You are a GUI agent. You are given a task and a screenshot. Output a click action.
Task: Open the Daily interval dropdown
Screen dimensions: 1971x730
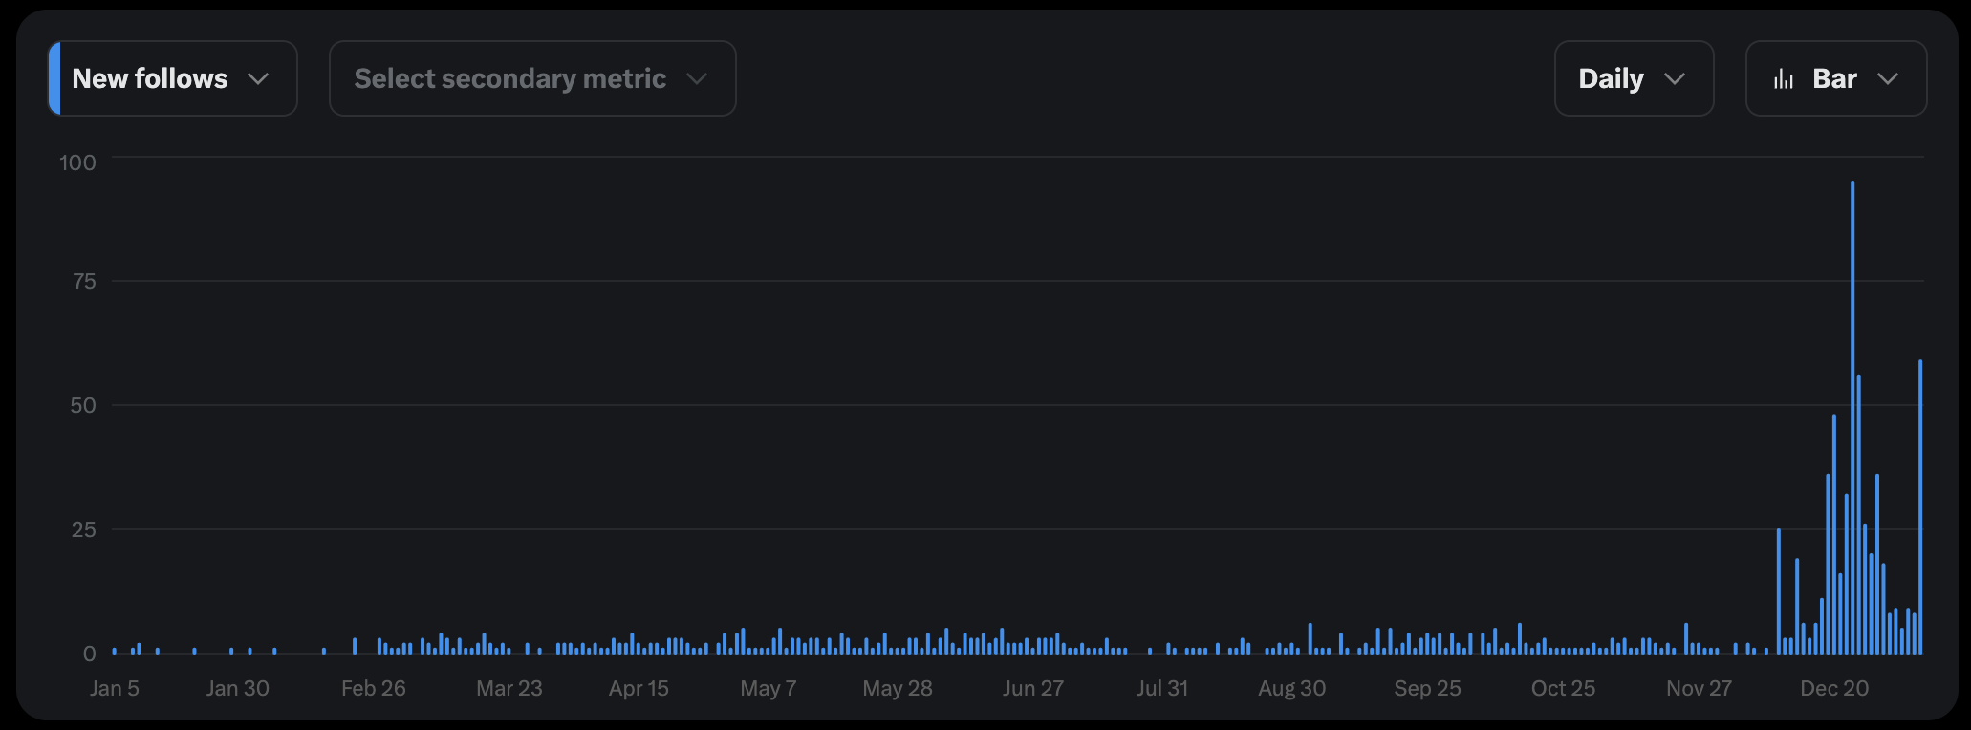1634,78
